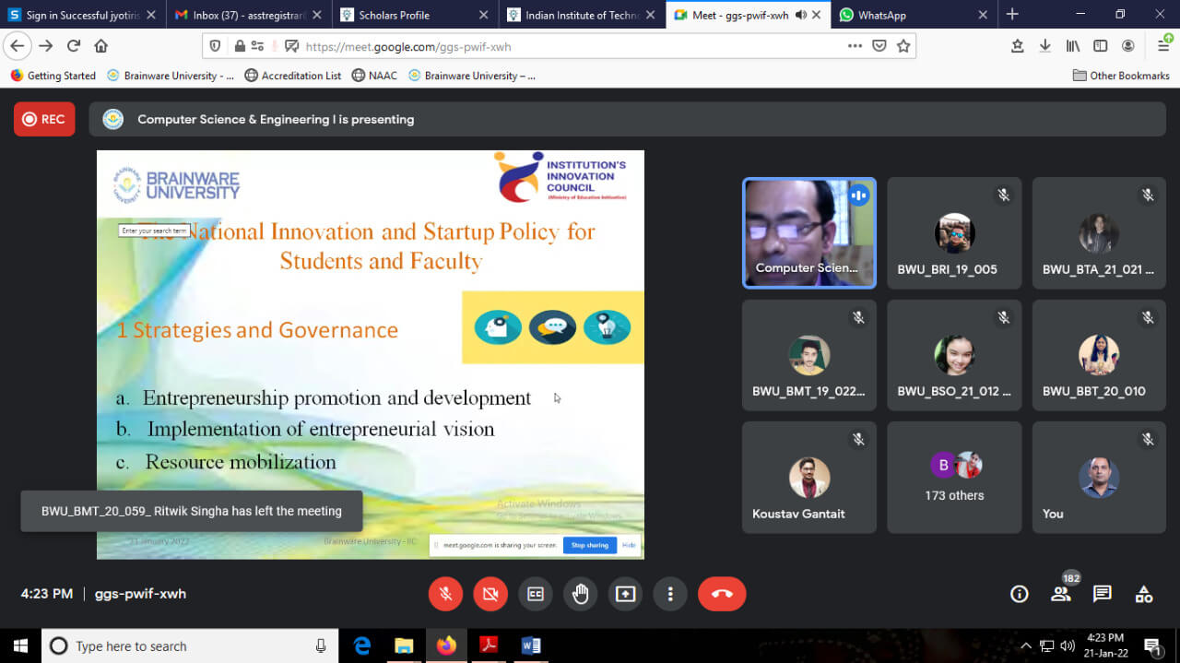1180x663 pixels.
Task: Open the activities icon
Action: coord(1143,594)
